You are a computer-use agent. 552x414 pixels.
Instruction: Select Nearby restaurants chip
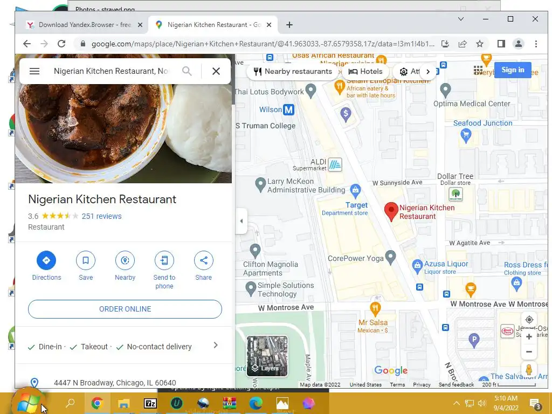coord(293,72)
